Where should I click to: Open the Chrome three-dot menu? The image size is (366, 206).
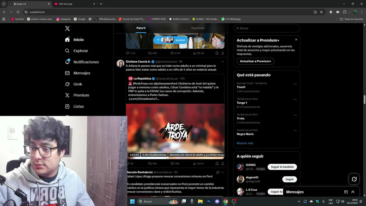pyautogui.click(x=362, y=12)
